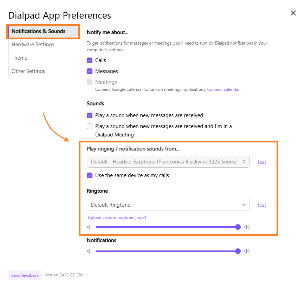Click Upload custom ringtone (.mp3) link
This screenshot has height=288, width=305.
117,217
